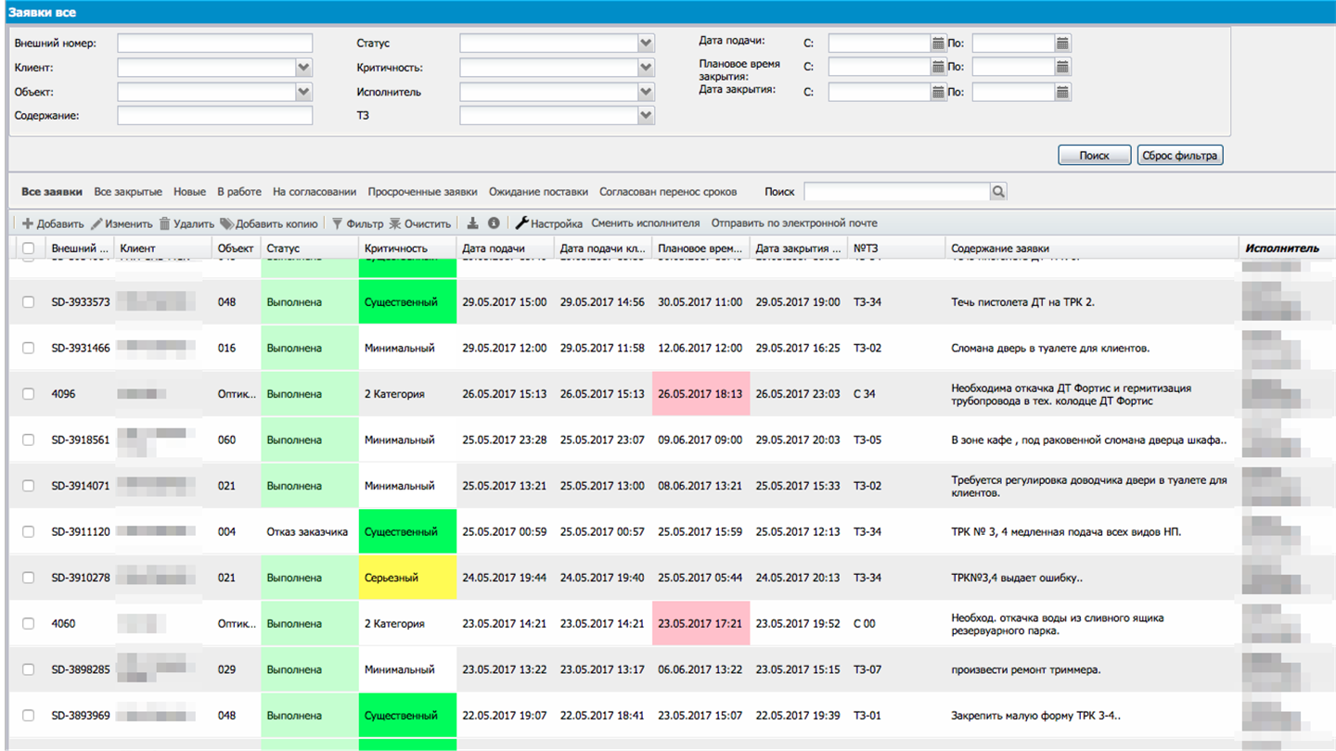The width and height of the screenshot is (1336, 751).
Task: Expand the Исполнитель filter dropdown
Action: 646,92
